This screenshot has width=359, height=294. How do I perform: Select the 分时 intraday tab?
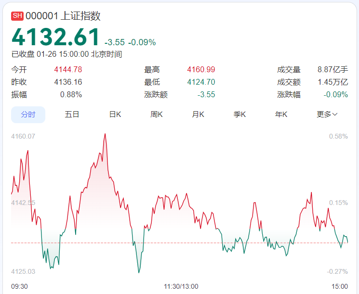pyautogui.click(x=28, y=115)
